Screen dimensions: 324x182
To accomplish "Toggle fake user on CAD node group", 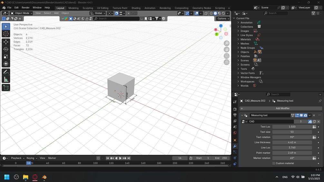I will click(310, 121).
